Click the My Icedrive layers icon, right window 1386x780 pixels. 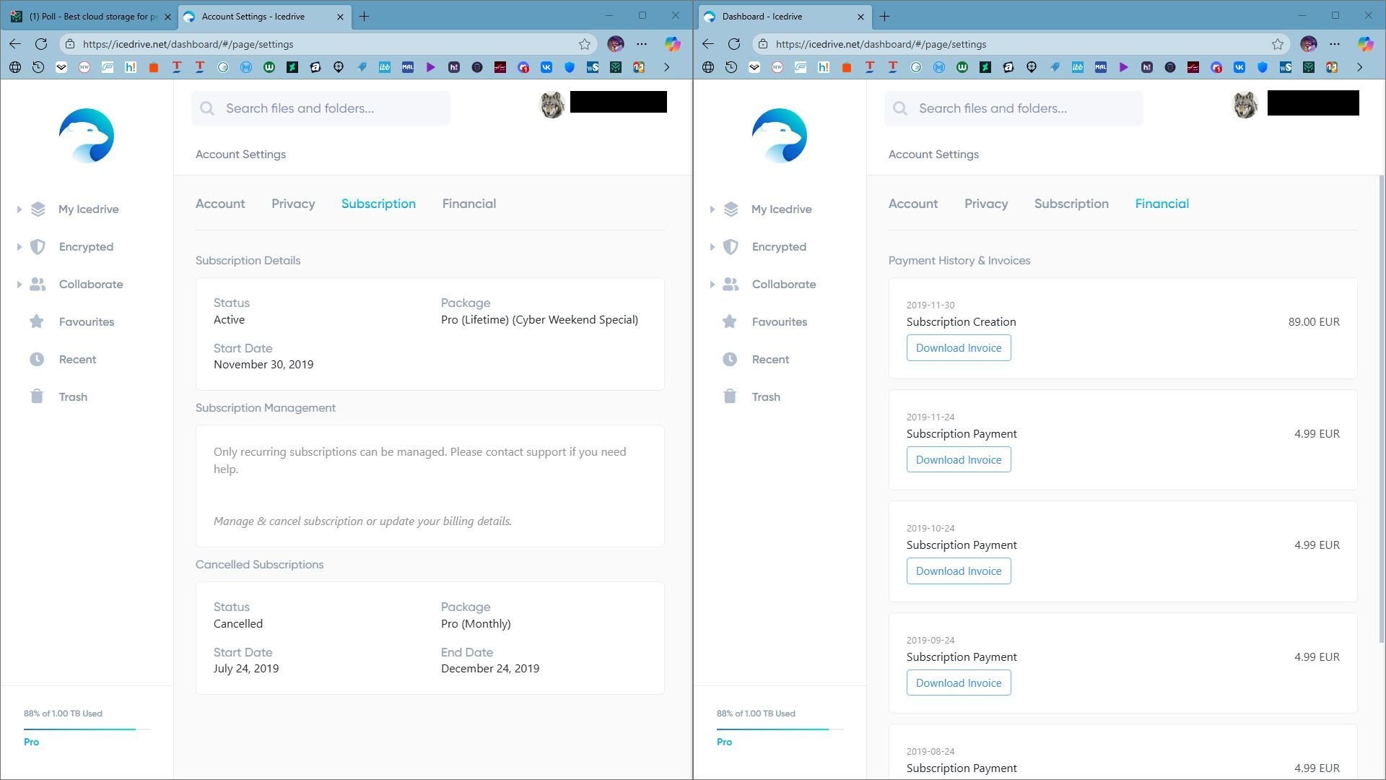pos(731,209)
